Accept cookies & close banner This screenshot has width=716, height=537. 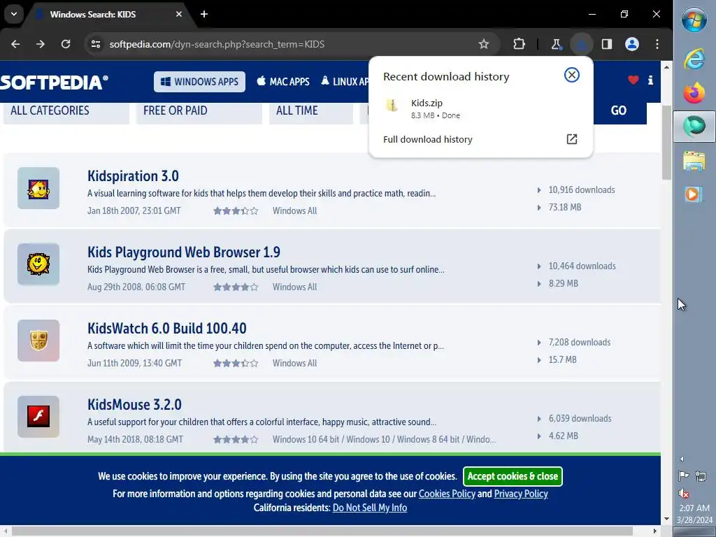pyautogui.click(x=513, y=476)
